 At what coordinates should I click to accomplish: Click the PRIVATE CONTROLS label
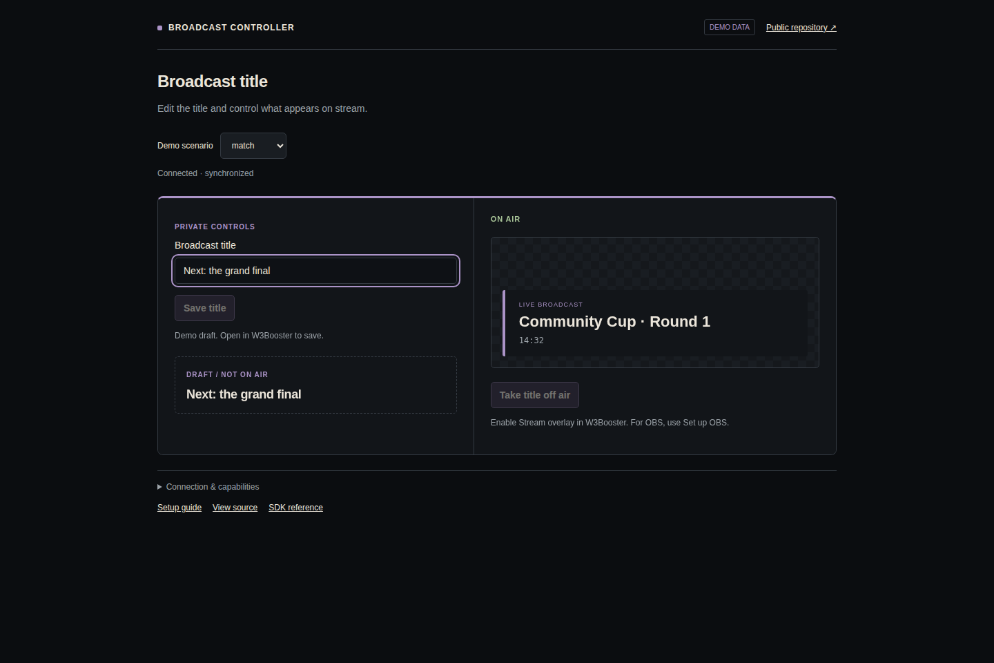[x=215, y=227]
